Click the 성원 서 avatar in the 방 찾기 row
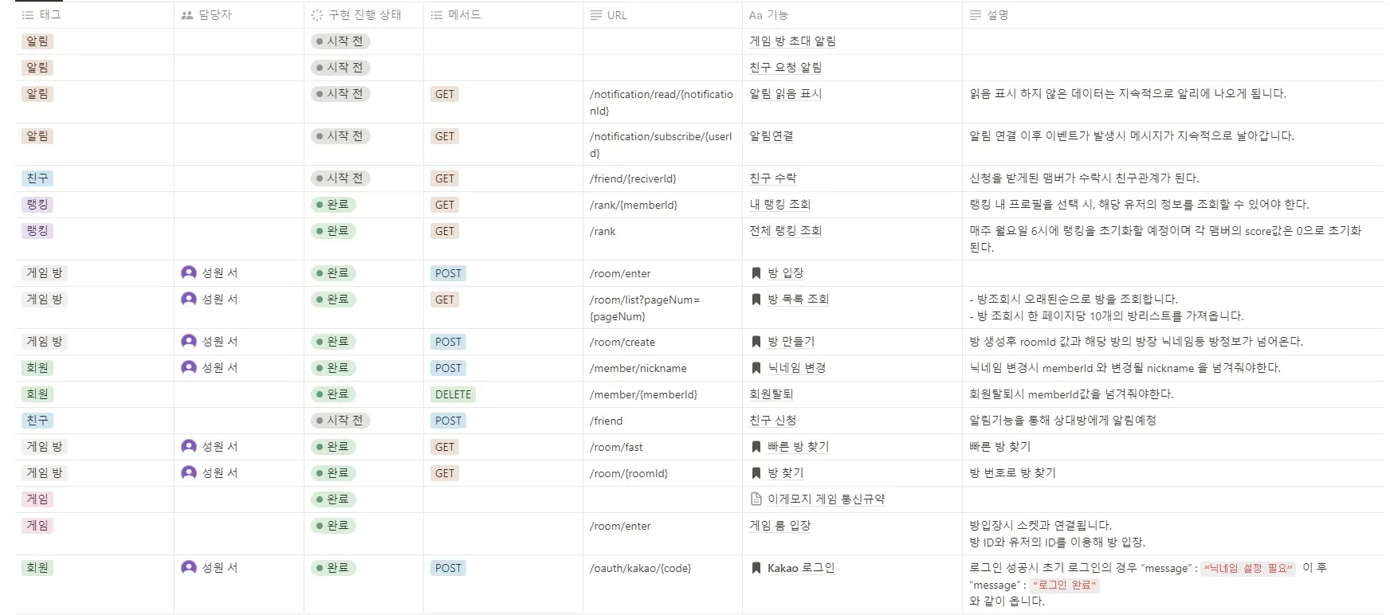This screenshot has height=615, width=1390. click(x=189, y=472)
